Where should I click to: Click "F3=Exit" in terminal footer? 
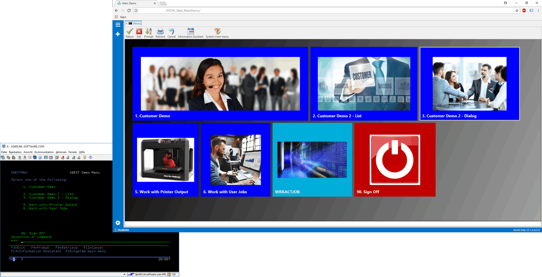tap(18, 248)
